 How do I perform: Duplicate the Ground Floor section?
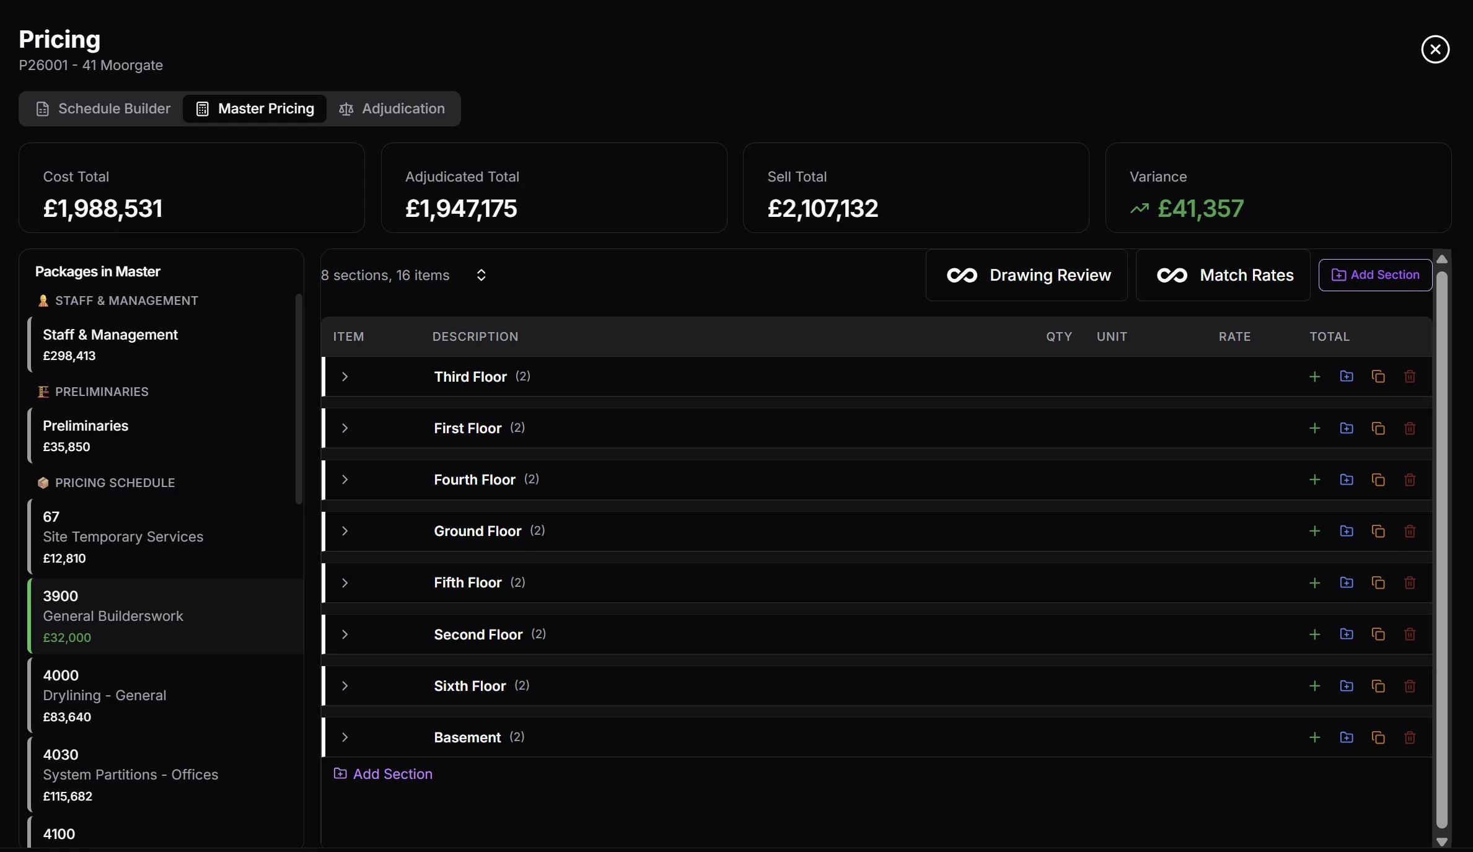[x=1378, y=531]
